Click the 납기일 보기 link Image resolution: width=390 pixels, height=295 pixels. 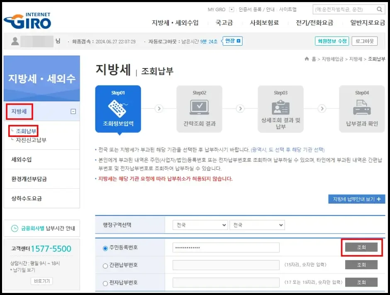point(24,270)
